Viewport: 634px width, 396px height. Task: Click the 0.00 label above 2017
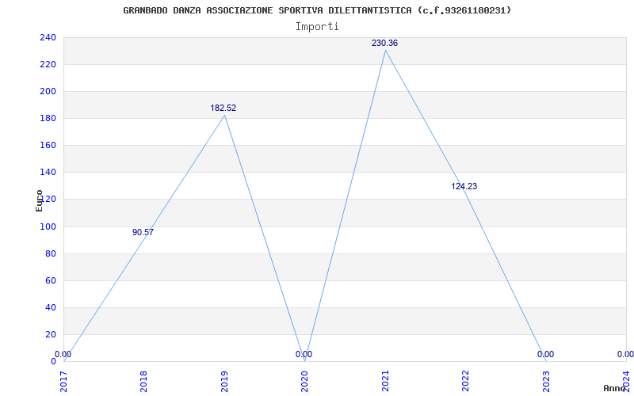(x=63, y=354)
